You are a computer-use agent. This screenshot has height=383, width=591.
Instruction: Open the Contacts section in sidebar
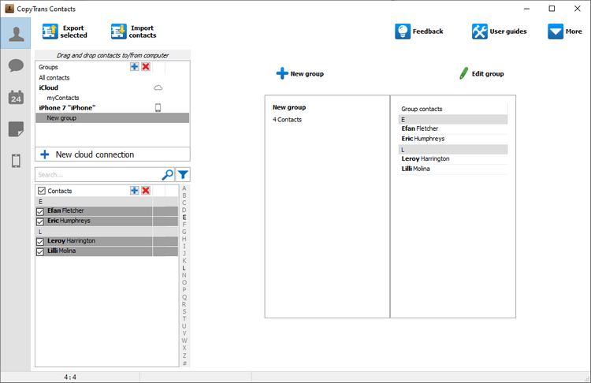pyautogui.click(x=16, y=34)
